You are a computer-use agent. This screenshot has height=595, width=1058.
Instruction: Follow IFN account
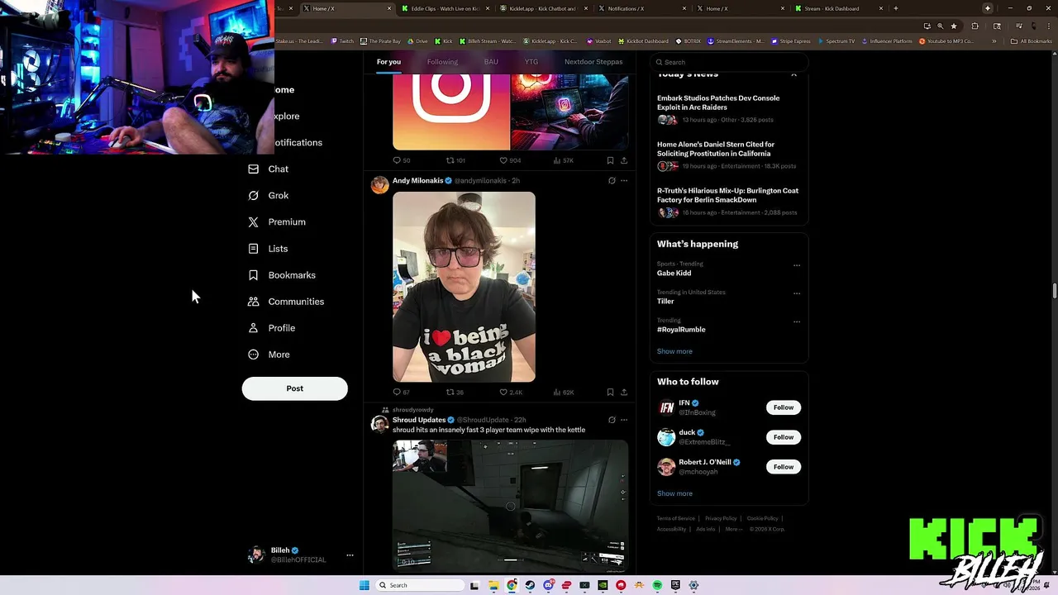tap(784, 407)
